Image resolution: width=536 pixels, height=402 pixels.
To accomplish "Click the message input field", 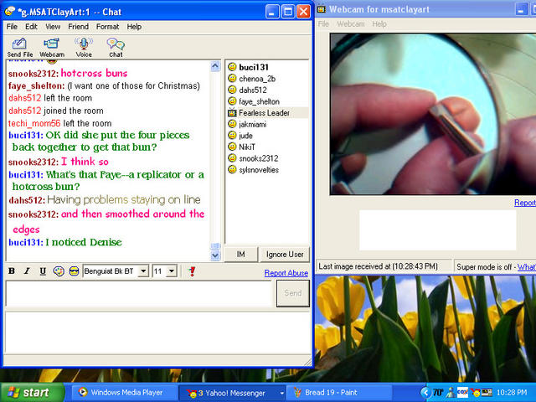I will (x=139, y=293).
